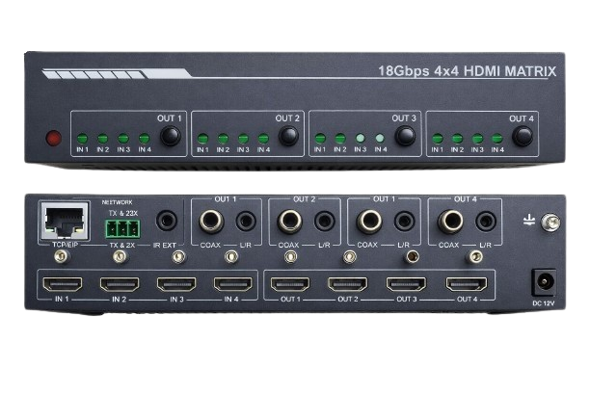Image resolution: width=590 pixels, height=393 pixels.
Task: Click the rear HDMI IN 3 port
Action: click(x=176, y=285)
